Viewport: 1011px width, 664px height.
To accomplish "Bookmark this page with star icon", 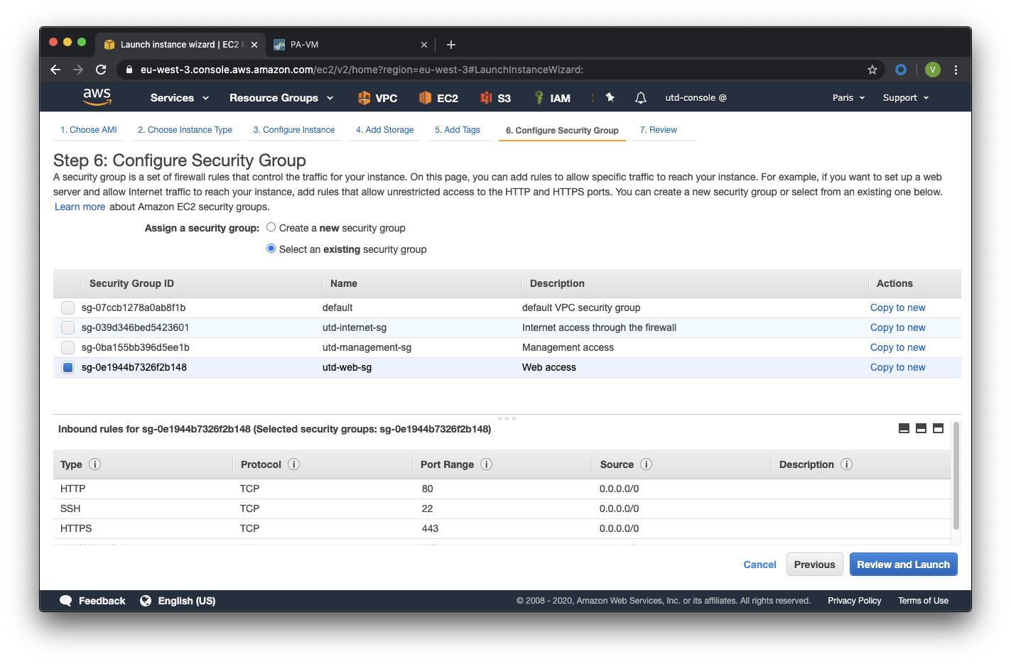I will (872, 70).
